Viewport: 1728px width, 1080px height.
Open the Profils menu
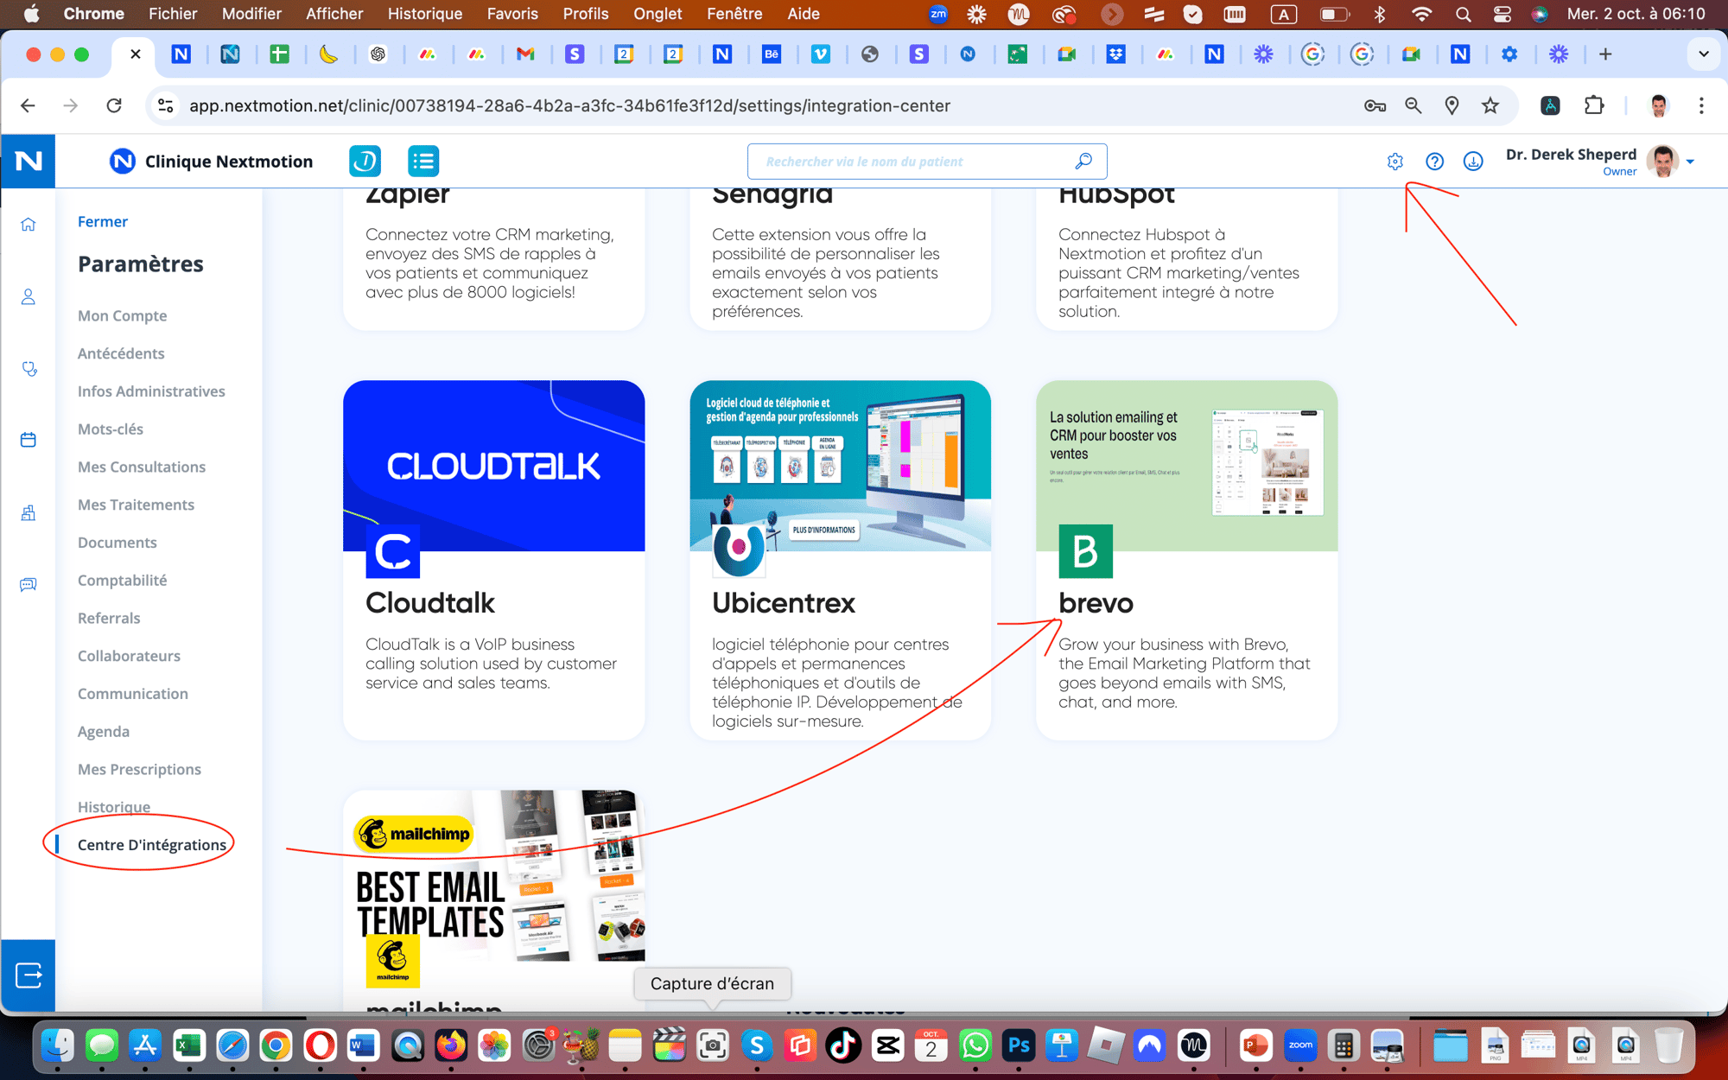tap(585, 14)
